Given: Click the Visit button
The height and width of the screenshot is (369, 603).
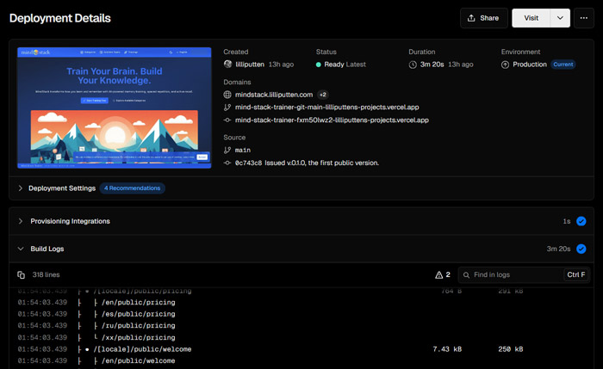Looking at the screenshot, I should pos(531,18).
